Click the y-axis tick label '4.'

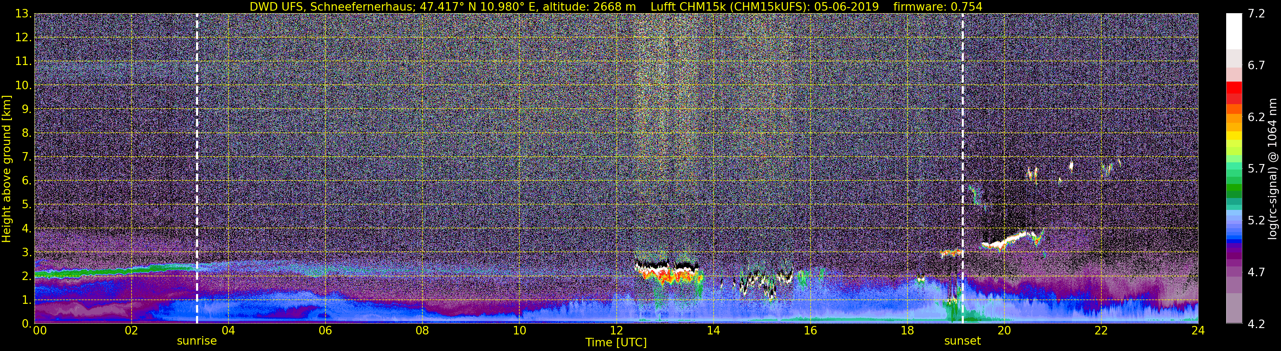26,229
